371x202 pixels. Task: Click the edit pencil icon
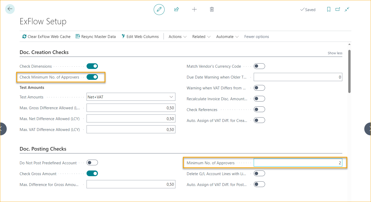[159, 9]
